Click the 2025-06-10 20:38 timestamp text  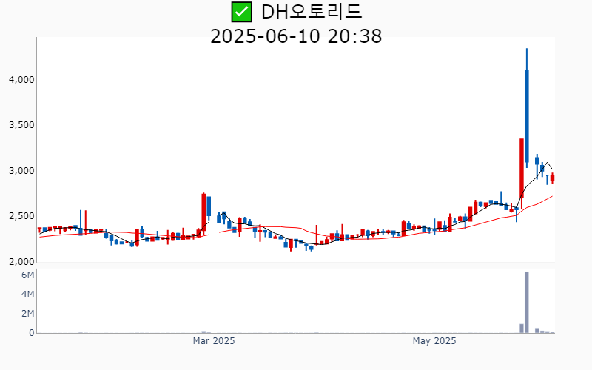296,36
